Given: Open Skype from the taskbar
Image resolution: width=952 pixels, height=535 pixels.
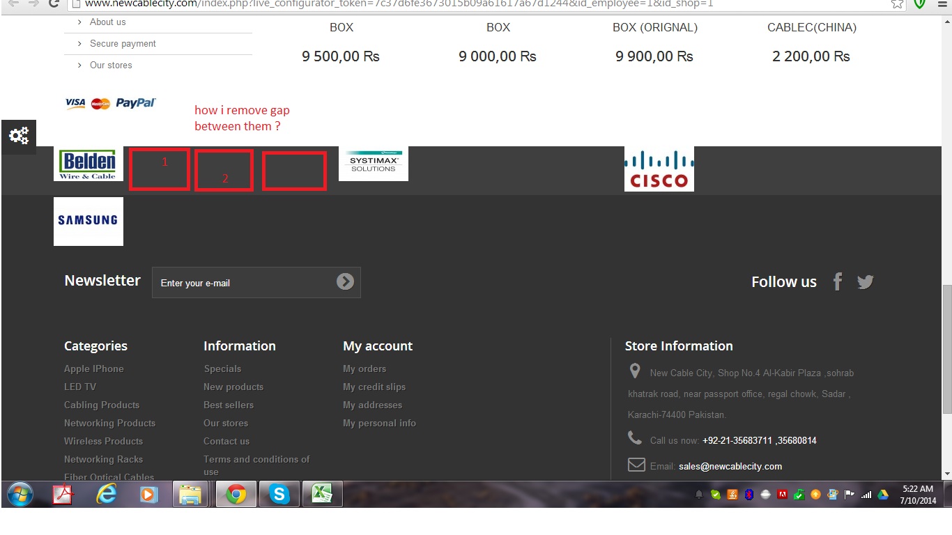Looking at the screenshot, I should pos(279,495).
